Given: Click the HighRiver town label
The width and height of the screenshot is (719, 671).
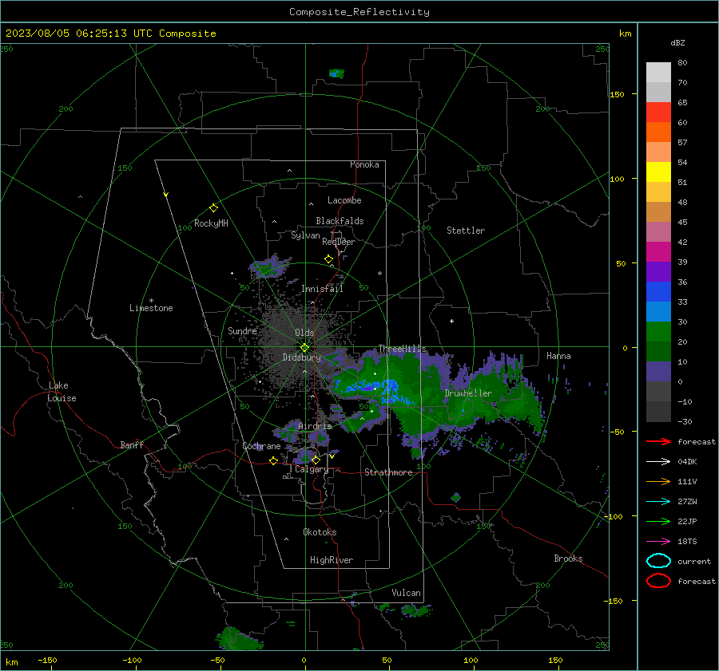Looking at the screenshot, I should click(332, 560).
